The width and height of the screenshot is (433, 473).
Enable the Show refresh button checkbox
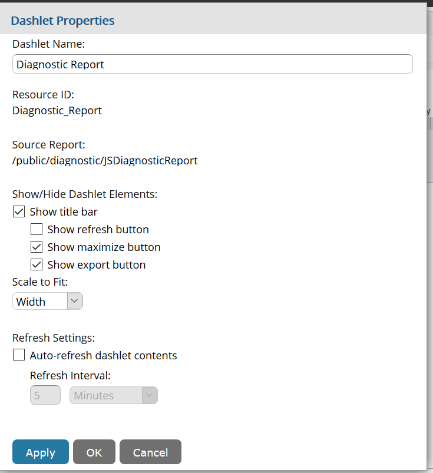37,229
